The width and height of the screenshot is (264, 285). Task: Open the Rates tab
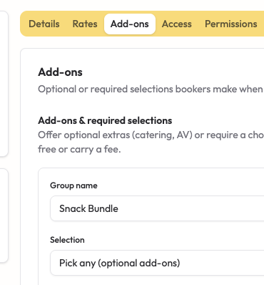click(x=85, y=24)
